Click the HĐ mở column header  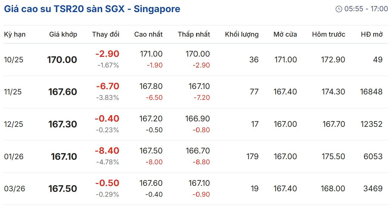[x=372, y=34]
